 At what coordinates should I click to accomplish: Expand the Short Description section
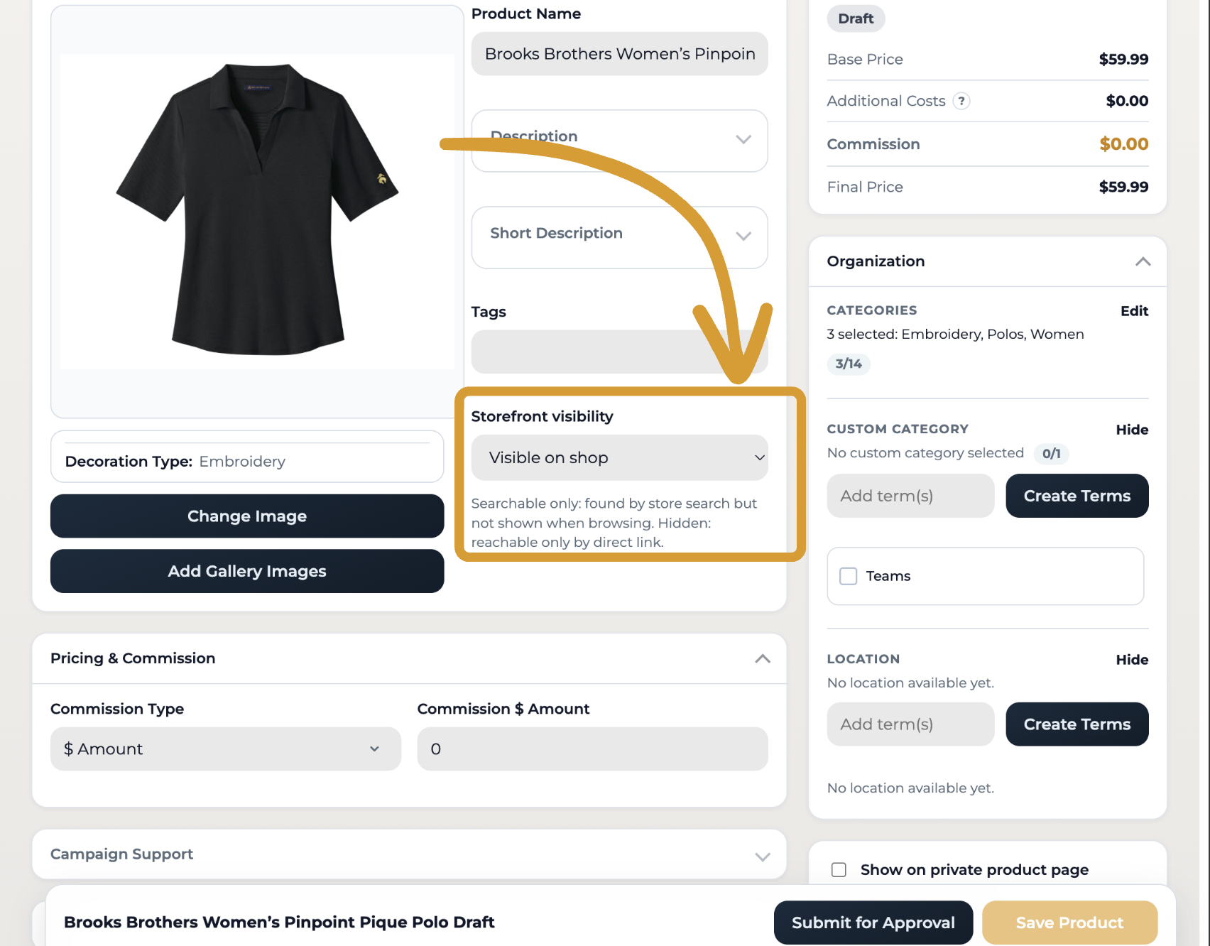[619, 237]
